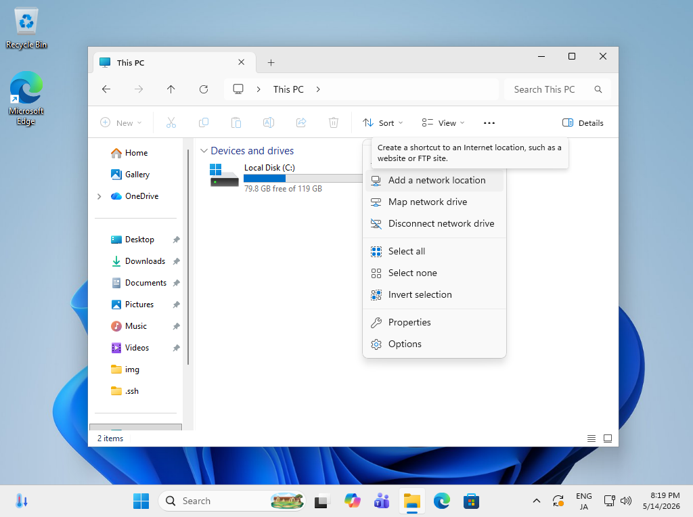This screenshot has width=693, height=517.
Task: Open Options from the menu
Action: pyautogui.click(x=434, y=344)
